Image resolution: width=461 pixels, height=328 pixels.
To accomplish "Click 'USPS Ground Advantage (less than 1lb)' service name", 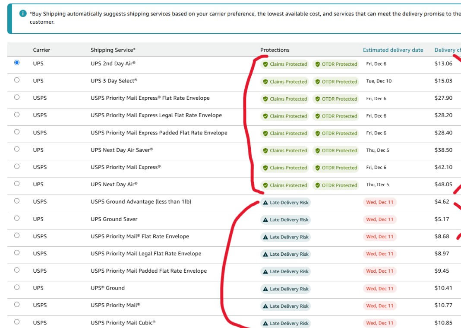I will (141, 202).
